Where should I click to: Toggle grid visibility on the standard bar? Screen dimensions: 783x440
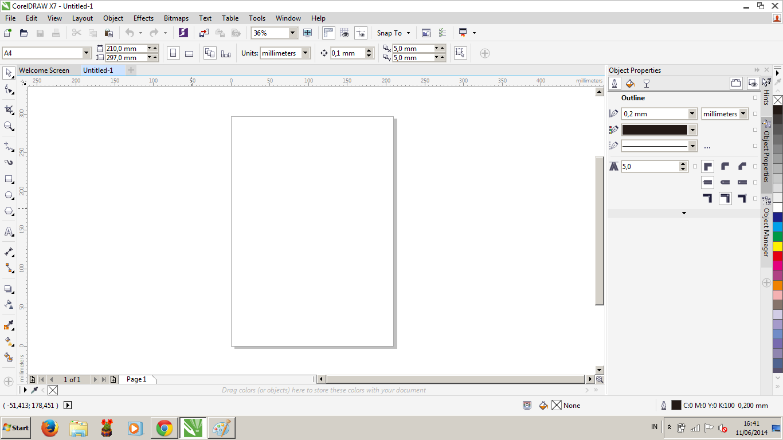tap(345, 33)
